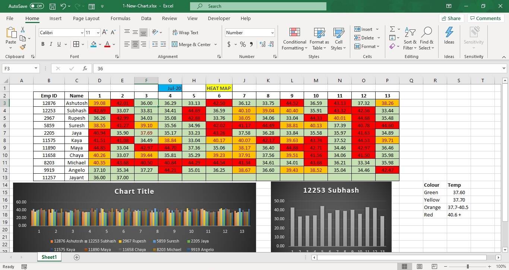Open the font name dropdown
The image size is (509, 270).
click(82, 33)
